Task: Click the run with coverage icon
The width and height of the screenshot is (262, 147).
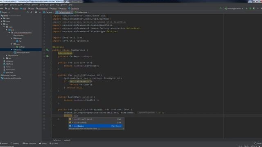Action: pos(254,9)
